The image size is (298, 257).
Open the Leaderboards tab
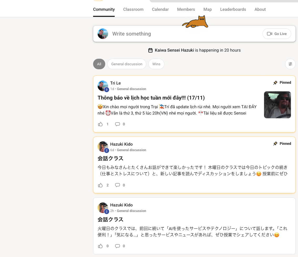click(x=233, y=9)
